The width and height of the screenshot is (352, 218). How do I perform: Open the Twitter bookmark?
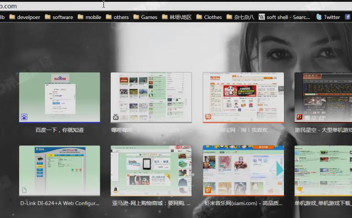click(x=328, y=17)
